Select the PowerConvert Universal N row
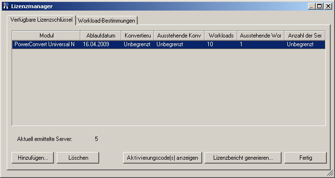335x178 pixels. pyautogui.click(x=168, y=44)
